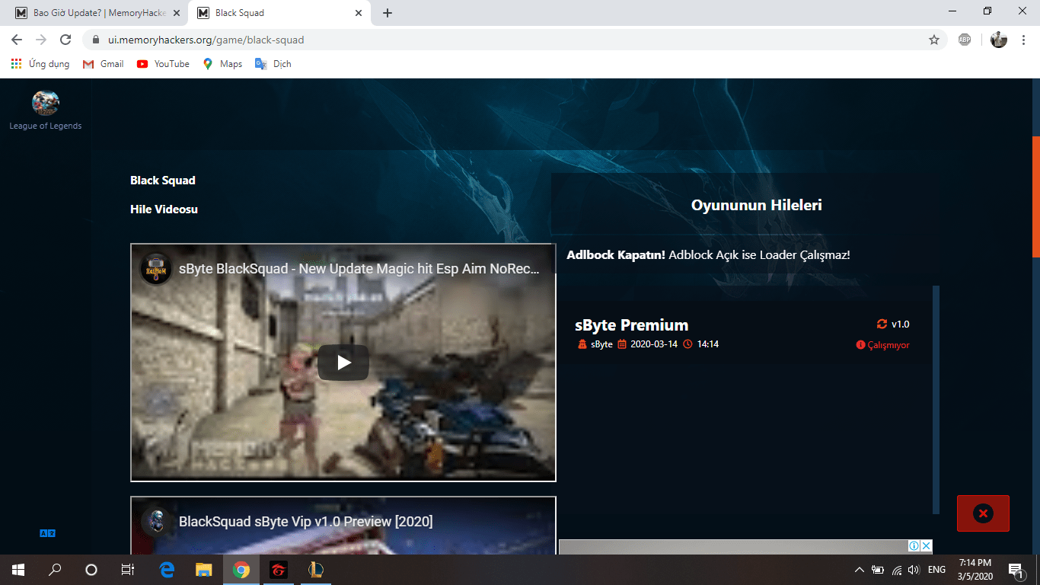Go forward to the next page
This screenshot has width=1040, height=585.
[x=41, y=40]
